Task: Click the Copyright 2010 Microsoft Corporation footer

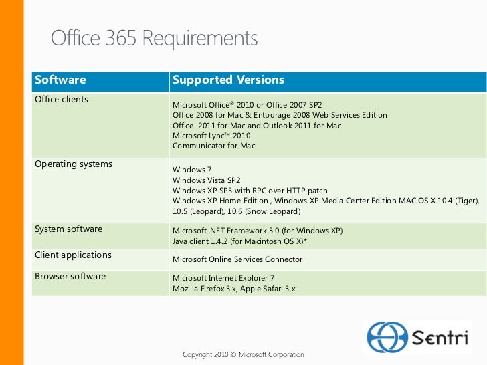Action: pyautogui.click(x=243, y=354)
